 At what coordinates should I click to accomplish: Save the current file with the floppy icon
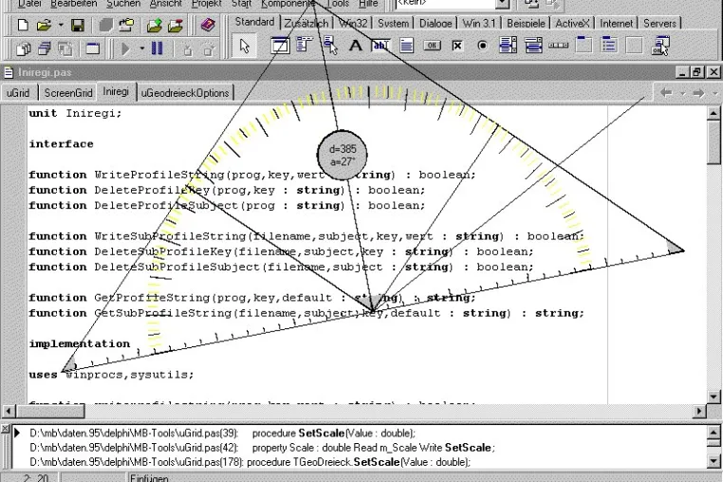(78, 25)
